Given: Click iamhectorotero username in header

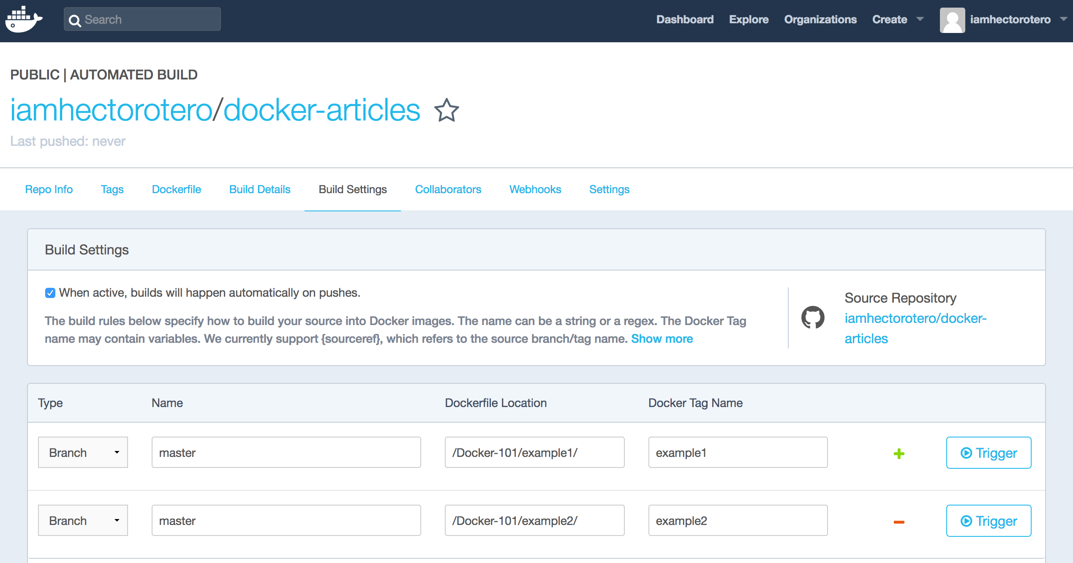Looking at the screenshot, I should point(1010,19).
